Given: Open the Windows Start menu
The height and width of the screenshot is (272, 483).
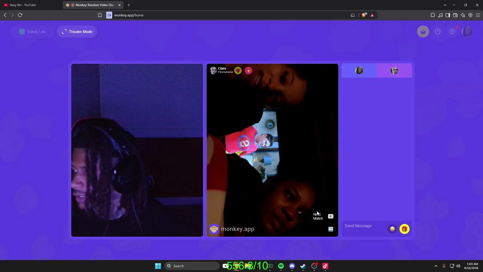Looking at the screenshot, I should coord(158,266).
